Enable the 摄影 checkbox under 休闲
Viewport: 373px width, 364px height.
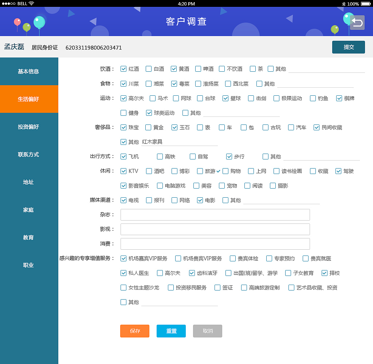pos(273,185)
